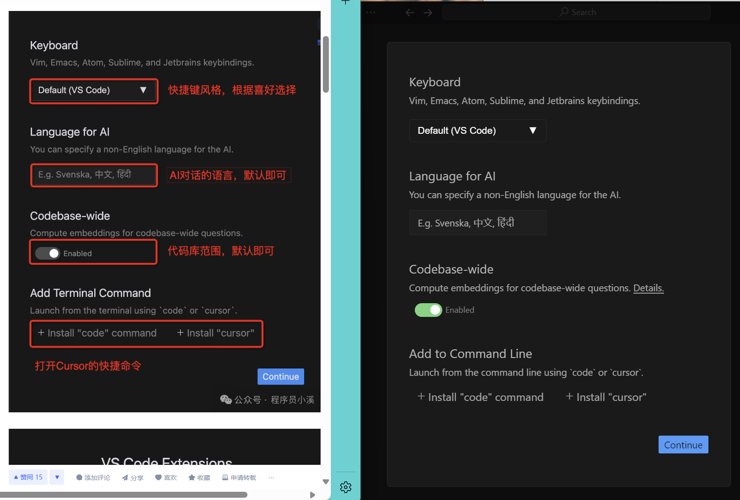Click the article's vertical scrollbar thumb
The width and height of the screenshot is (740, 500).
pyautogui.click(x=326, y=64)
